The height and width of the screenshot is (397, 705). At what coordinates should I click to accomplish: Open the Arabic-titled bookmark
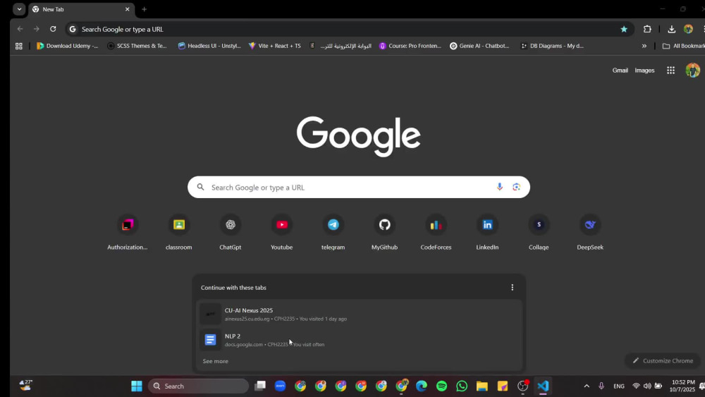click(341, 46)
